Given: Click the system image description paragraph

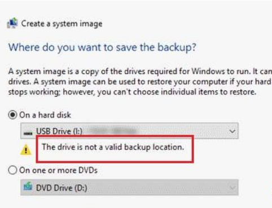Looking at the screenshot, I should click(x=140, y=82).
